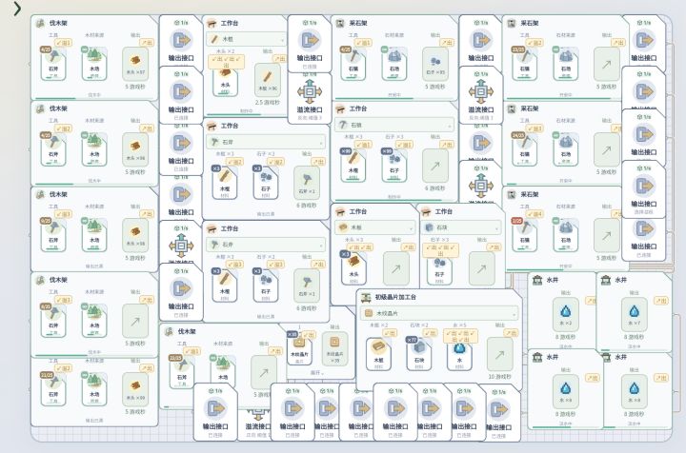Click progress bar of topmost 伐木架
The image size is (686, 453).
pyautogui.click(x=94, y=99)
